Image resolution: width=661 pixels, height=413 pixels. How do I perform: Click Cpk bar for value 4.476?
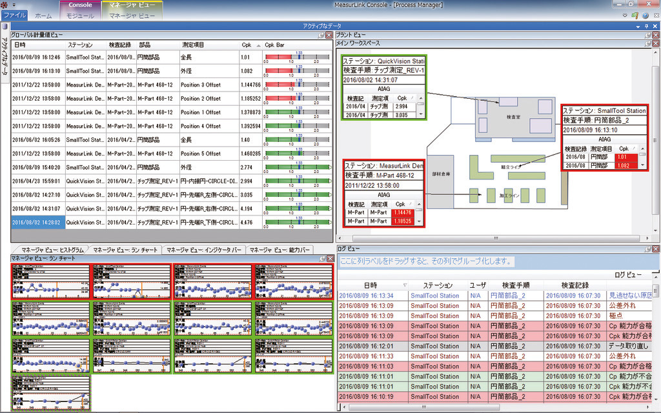point(297,223)
